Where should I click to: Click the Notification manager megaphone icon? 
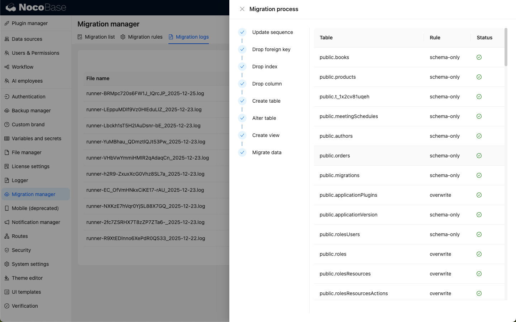7,222
